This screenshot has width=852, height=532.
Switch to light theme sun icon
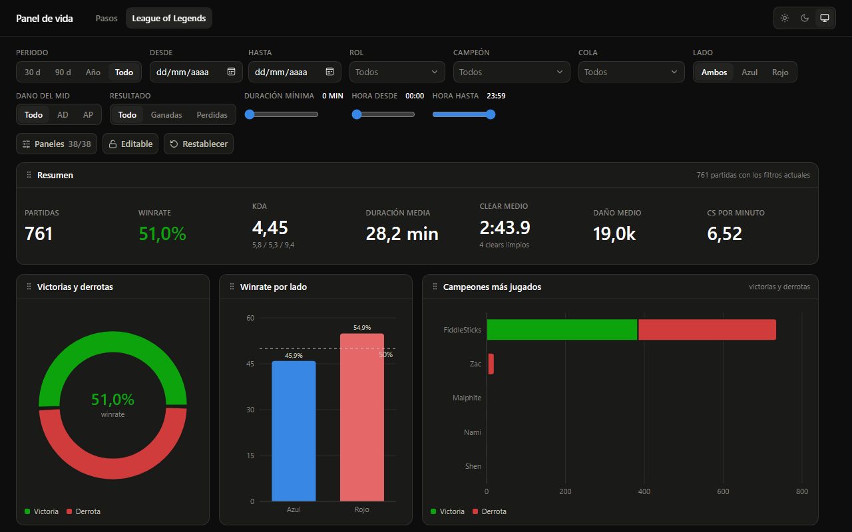785,18
